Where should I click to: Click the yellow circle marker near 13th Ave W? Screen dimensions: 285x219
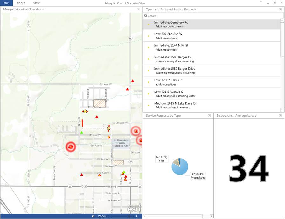click(x=85, y=111)
